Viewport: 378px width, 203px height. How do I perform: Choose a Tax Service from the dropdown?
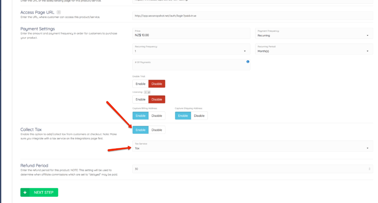tap(251, 148)
